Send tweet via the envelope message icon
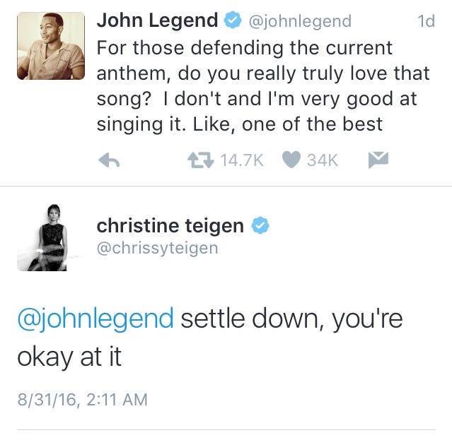 click(x=378, y=161)
